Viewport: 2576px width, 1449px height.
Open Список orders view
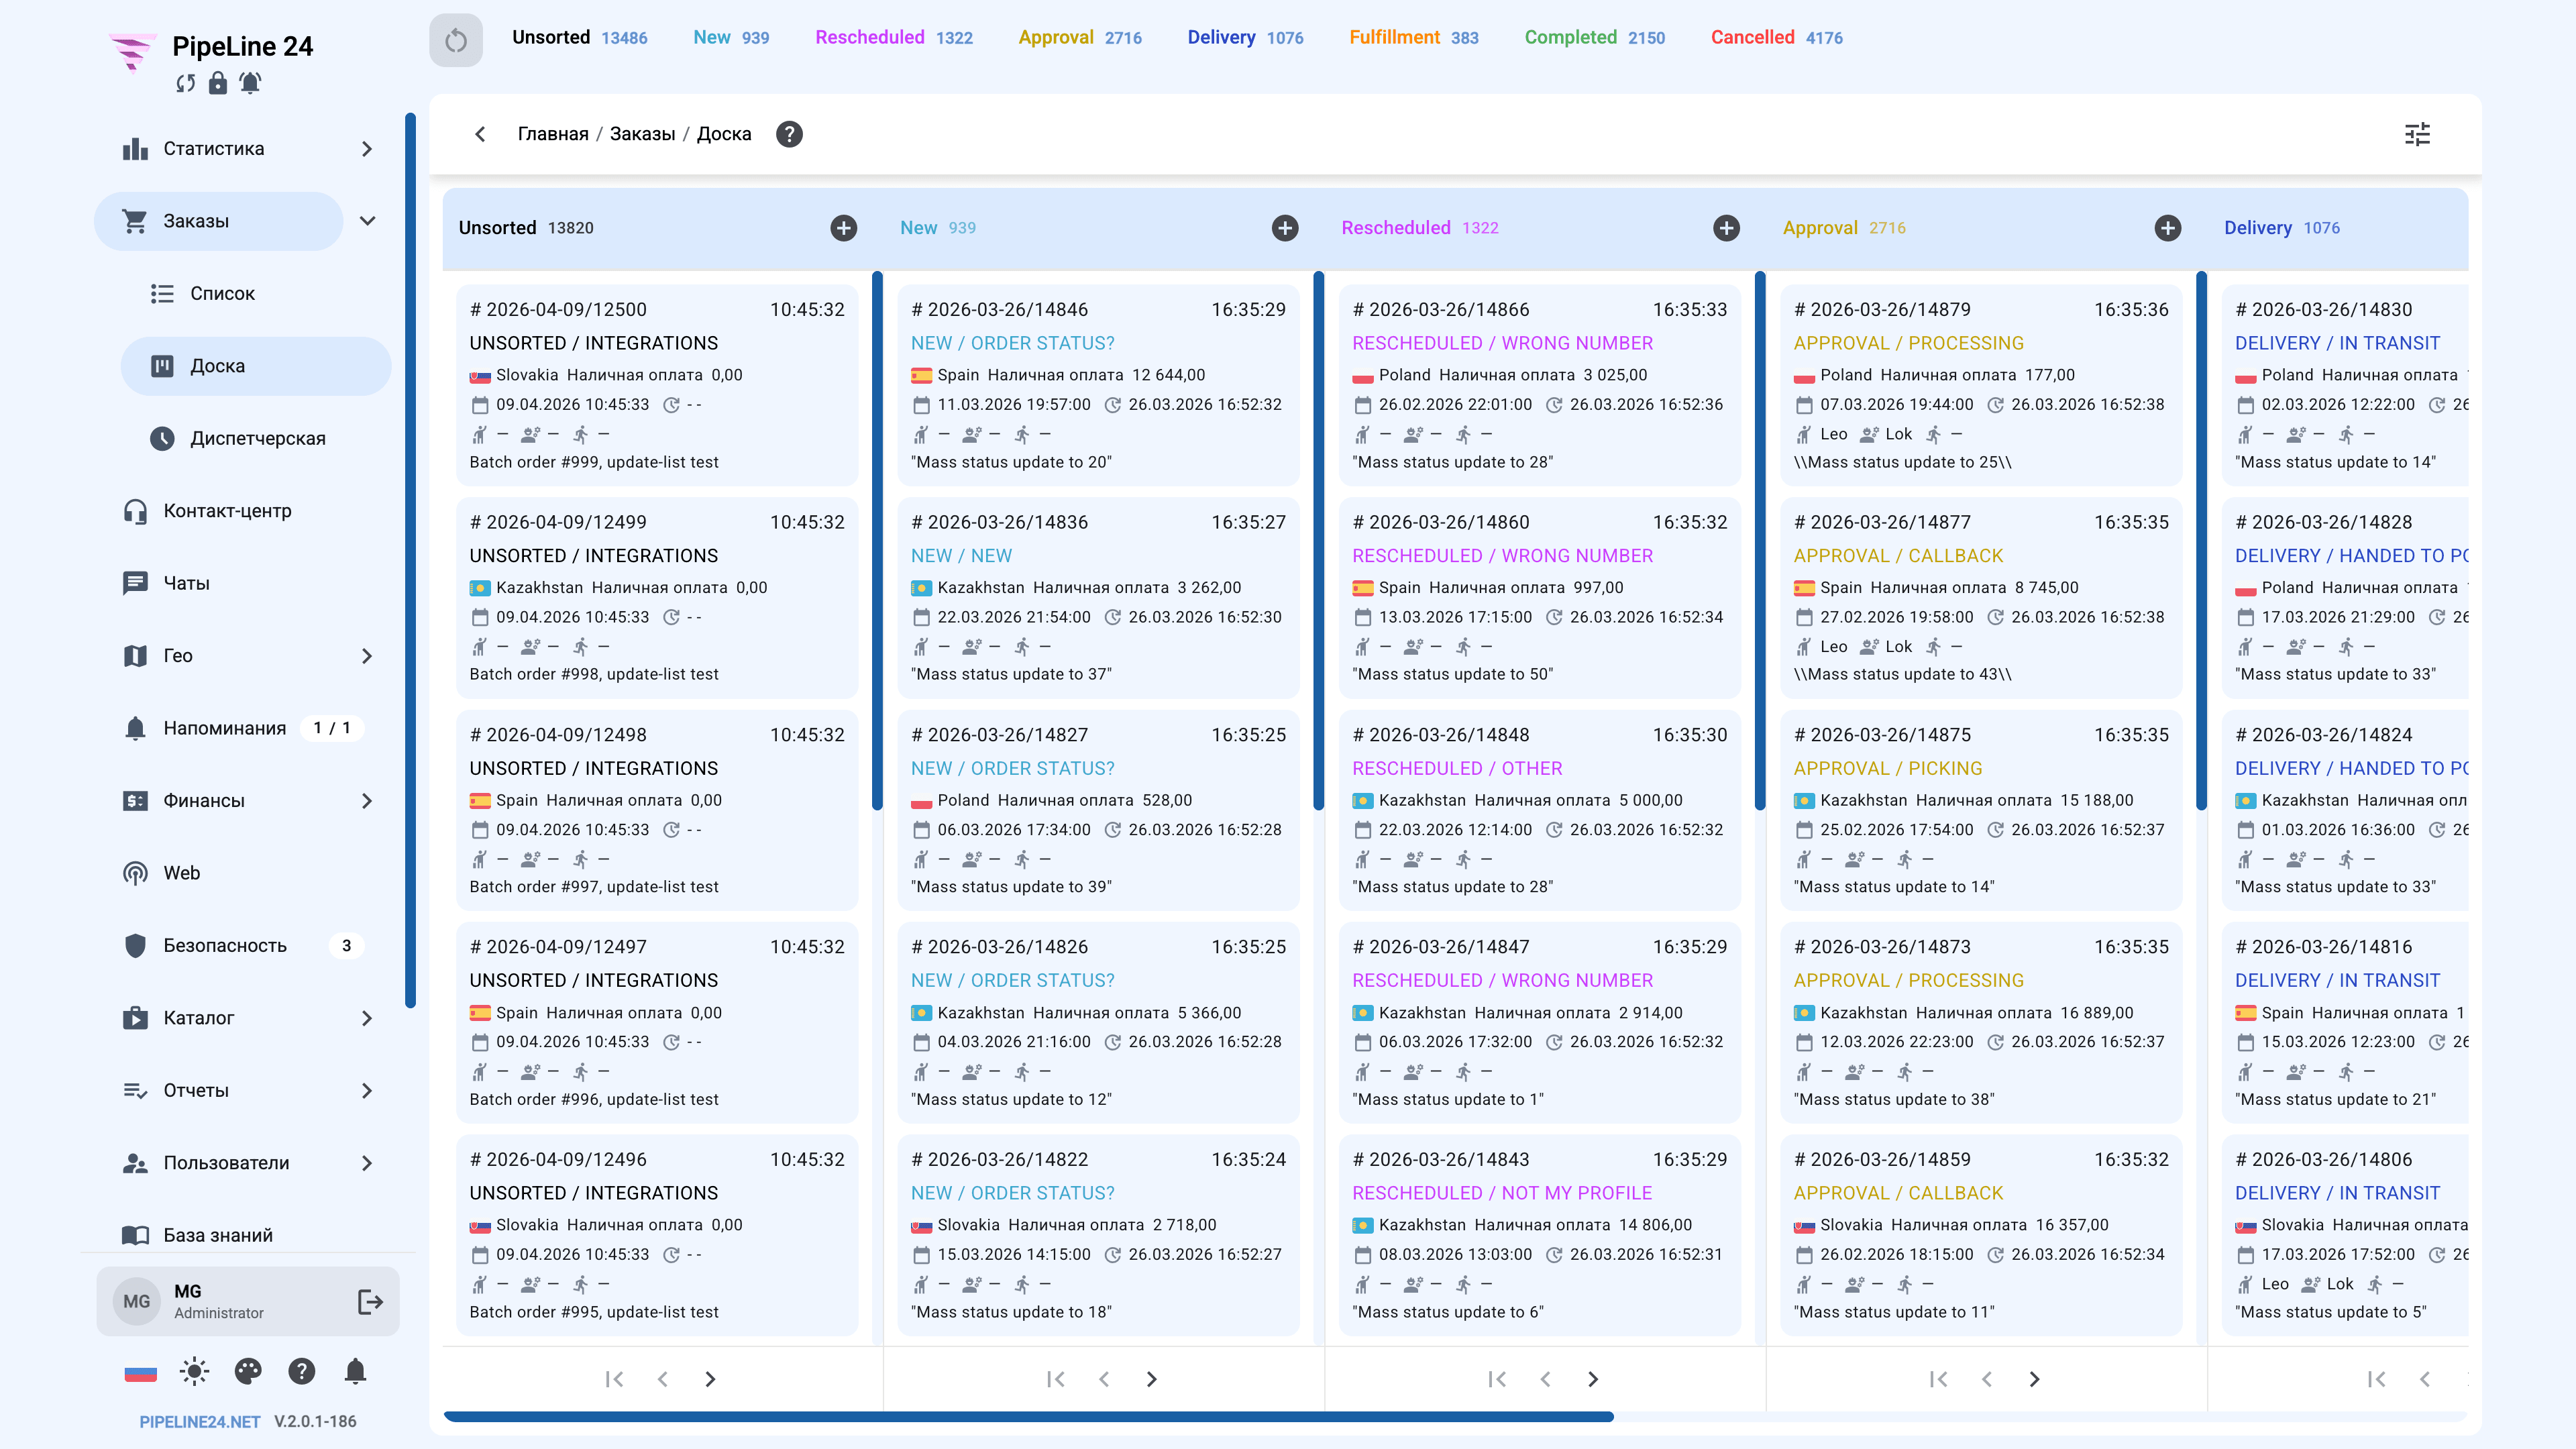tap(255, 294)
